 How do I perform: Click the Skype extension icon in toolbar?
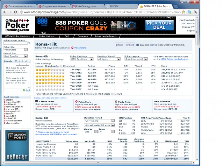[189, 12]
